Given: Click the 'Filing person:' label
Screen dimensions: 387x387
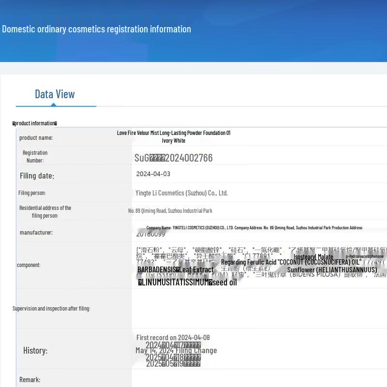Looking at the screenshot, I should pyautogui.click(x=32, y=193).
